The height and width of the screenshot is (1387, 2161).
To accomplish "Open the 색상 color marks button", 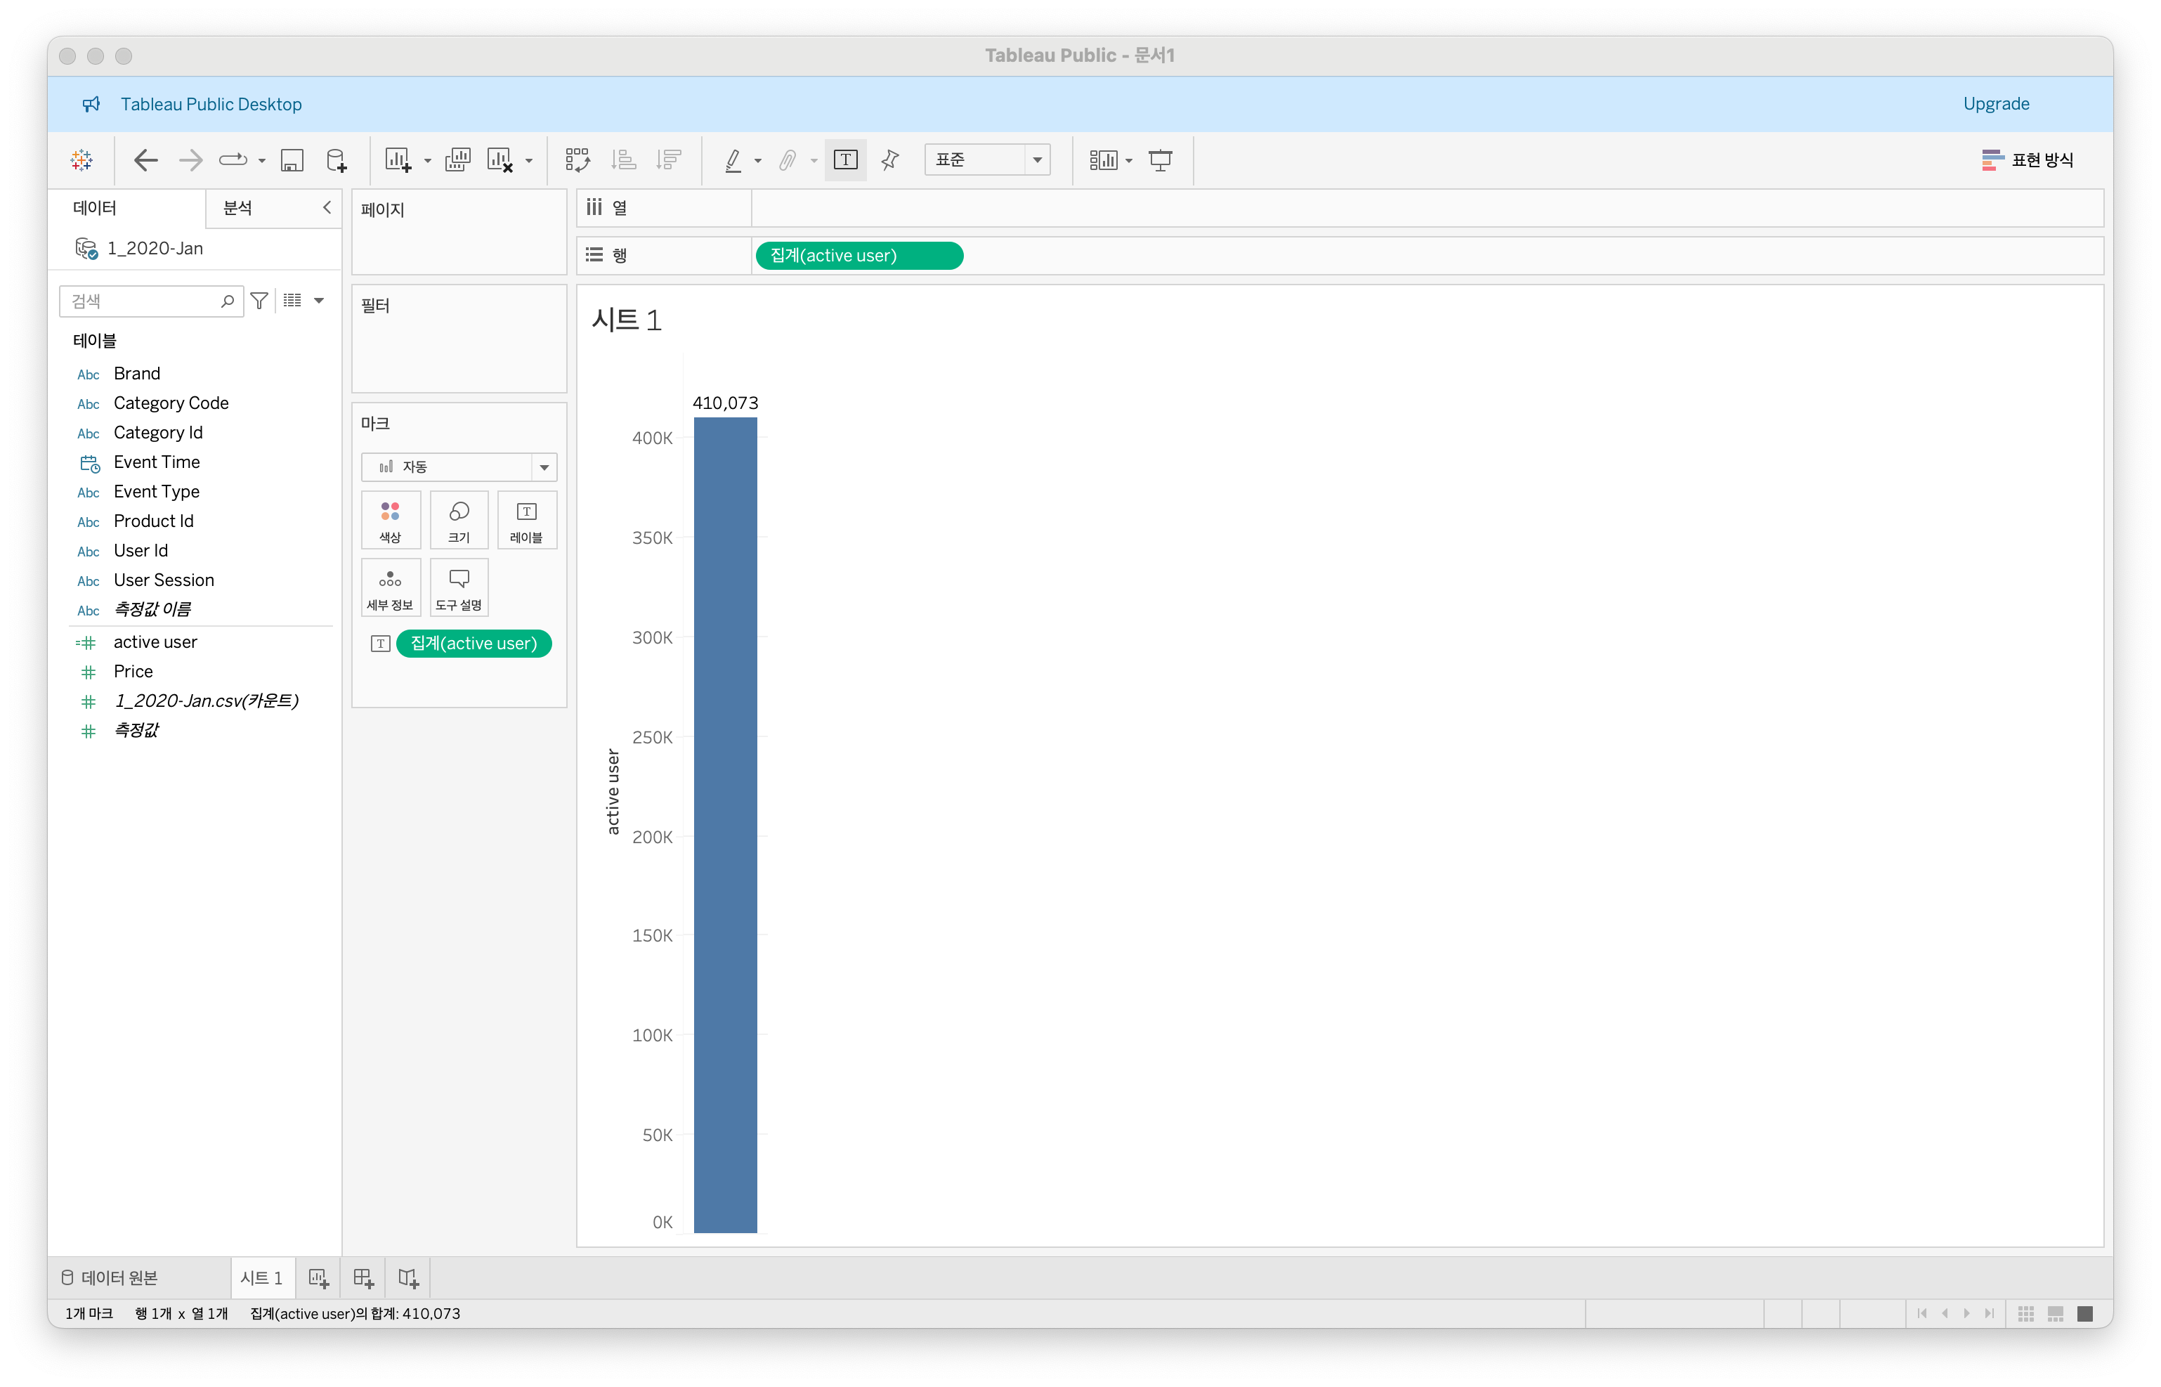I will [390, 521].
